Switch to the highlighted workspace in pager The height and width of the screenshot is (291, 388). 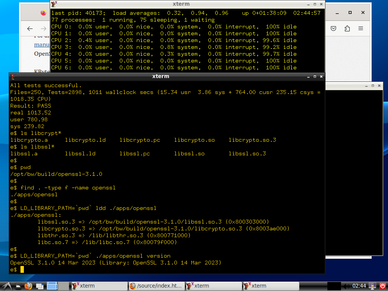tap(52, 286)
